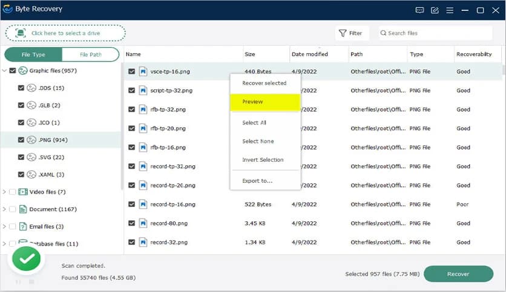506x292 pixels.
Task: Click the file list vertical scrollbar
Action: 504,70
